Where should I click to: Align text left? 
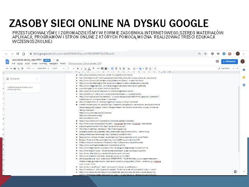[112, 69]
